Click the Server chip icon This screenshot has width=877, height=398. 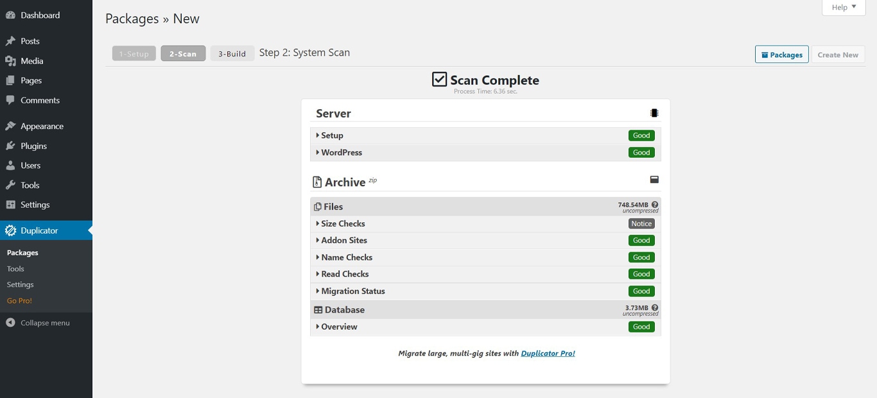click(654, 113)
